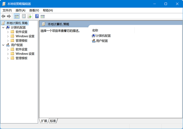Click folder icon of Windows 设置 under 用户配置

[12, 54]
